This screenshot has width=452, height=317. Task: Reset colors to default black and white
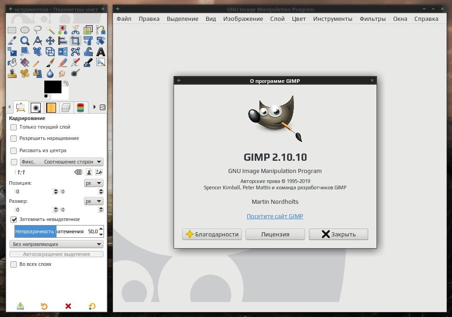coord(46,96)
